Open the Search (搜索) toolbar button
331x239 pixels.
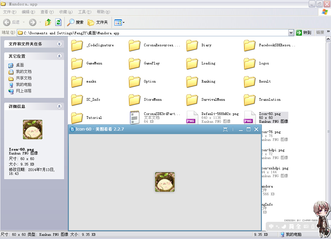(x=75, y=22)
